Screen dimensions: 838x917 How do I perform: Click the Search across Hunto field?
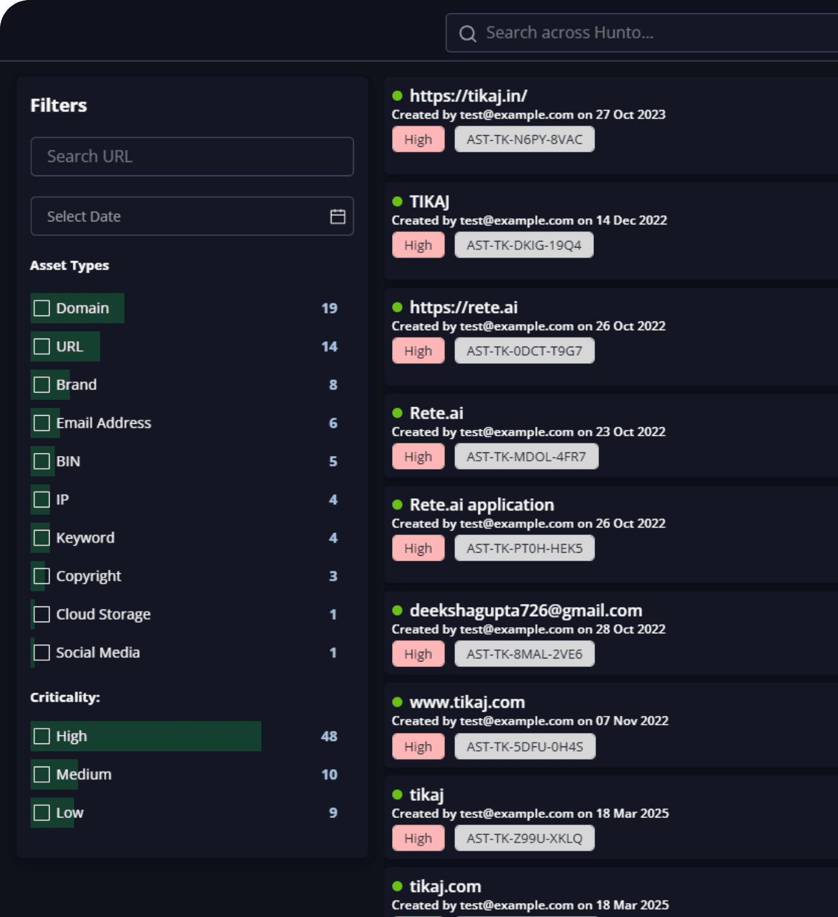[x=642, y=33]
